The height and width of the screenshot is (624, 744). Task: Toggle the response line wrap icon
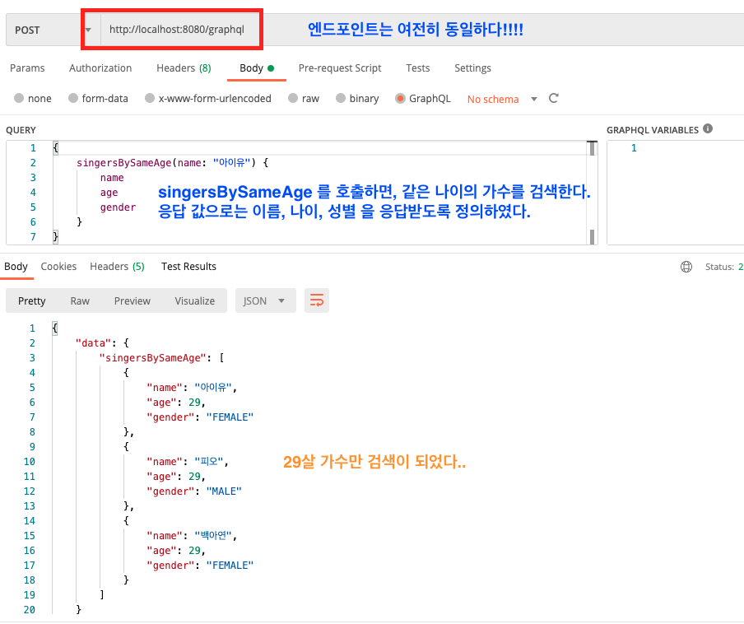[x=317, y=300]
